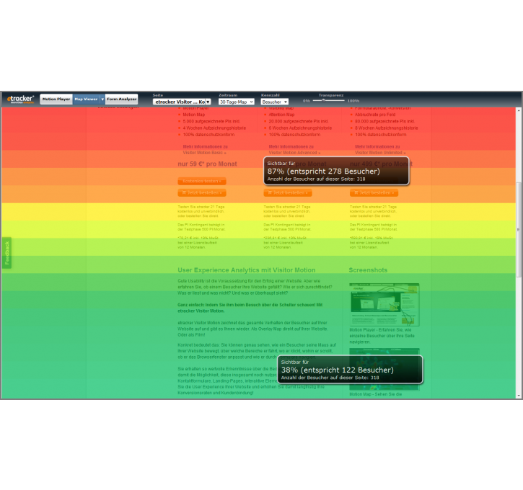Click '80.000 aufgezeichnete PIs inkl.' list item
523x490 pixels.
tap(384, 122)
